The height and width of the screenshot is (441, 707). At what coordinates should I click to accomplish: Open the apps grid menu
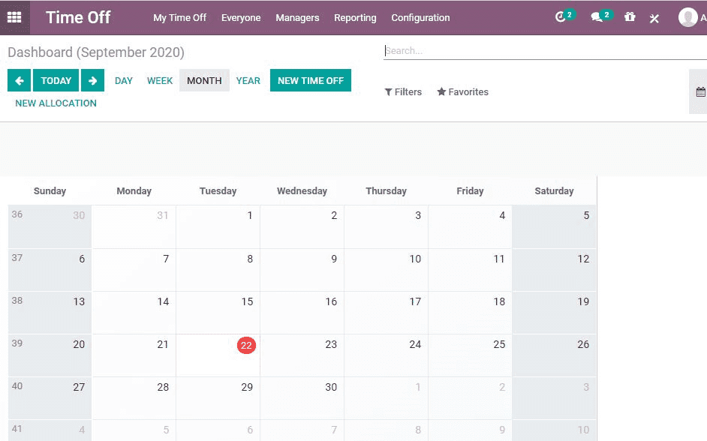pyautogui.click(x=14, y=17)
